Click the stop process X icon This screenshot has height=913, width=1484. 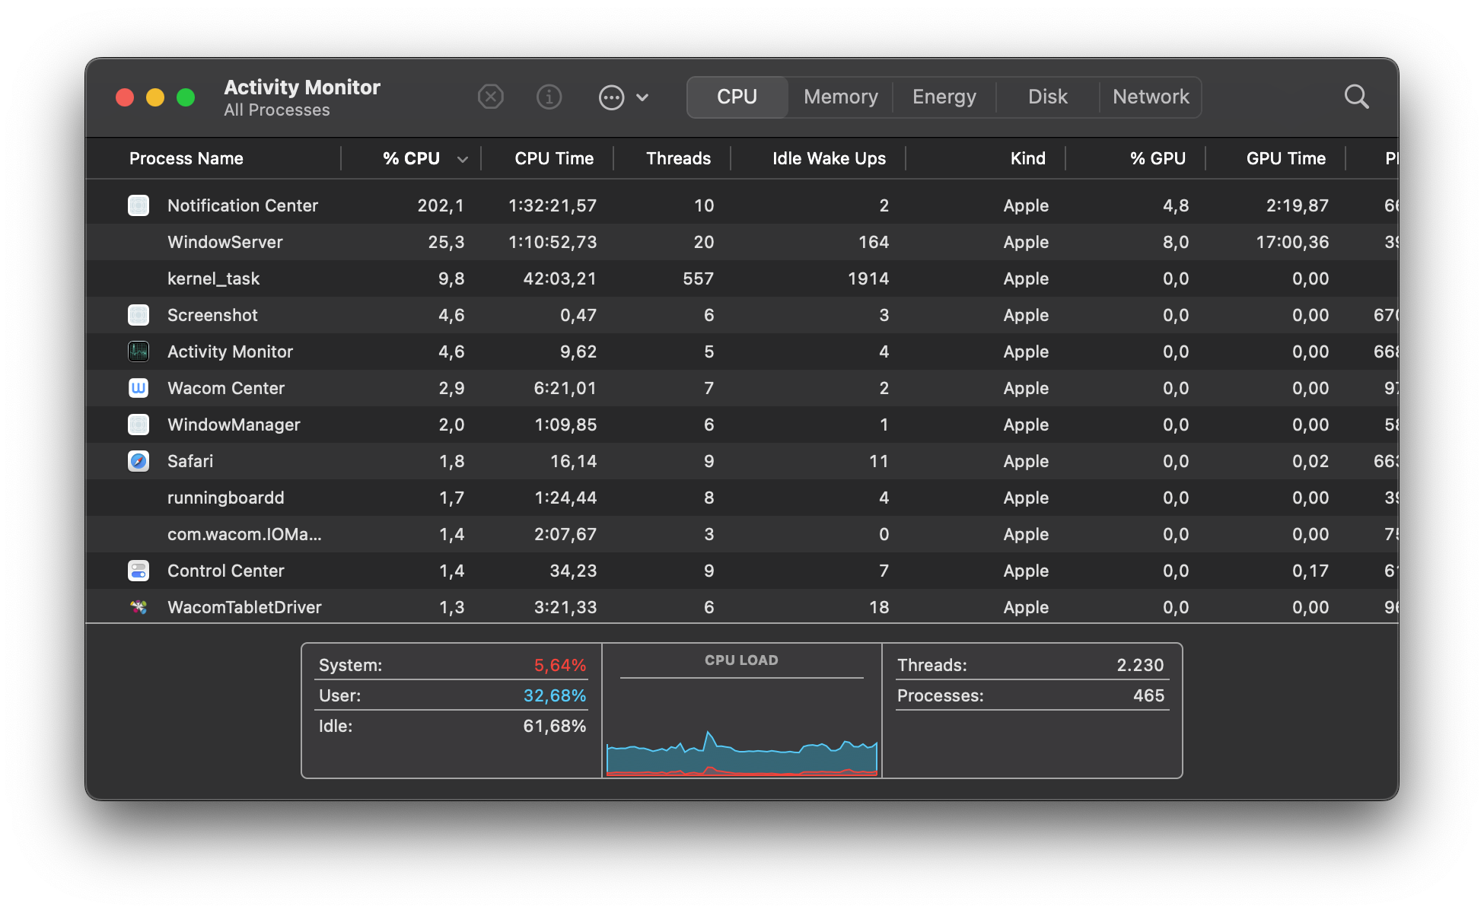pos(491,97)
